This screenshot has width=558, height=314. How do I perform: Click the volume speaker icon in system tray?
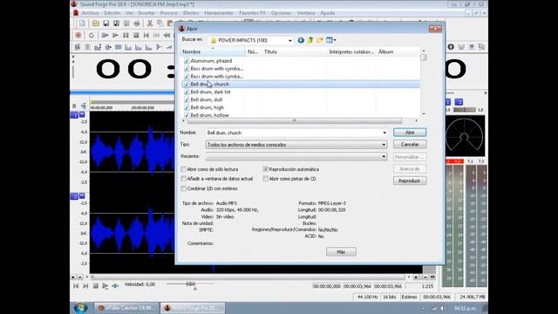pyautogui.click(x=442, y=308)
